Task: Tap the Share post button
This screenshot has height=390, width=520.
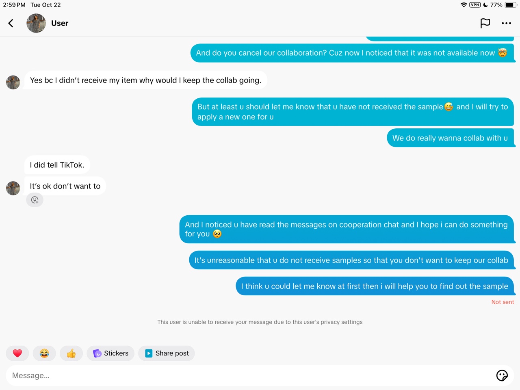Action: (x=167, y=353)
